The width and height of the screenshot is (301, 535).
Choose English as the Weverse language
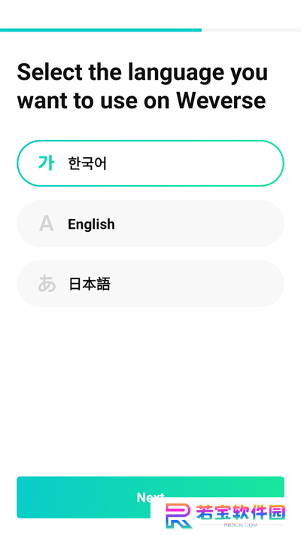click(x=150, y=223)
